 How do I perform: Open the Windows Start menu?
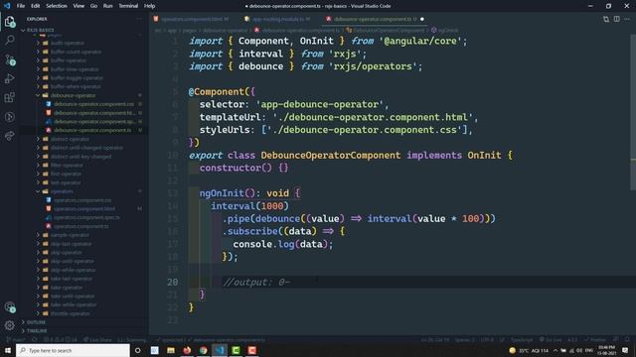pyautogui.click(x=8, y=350)
